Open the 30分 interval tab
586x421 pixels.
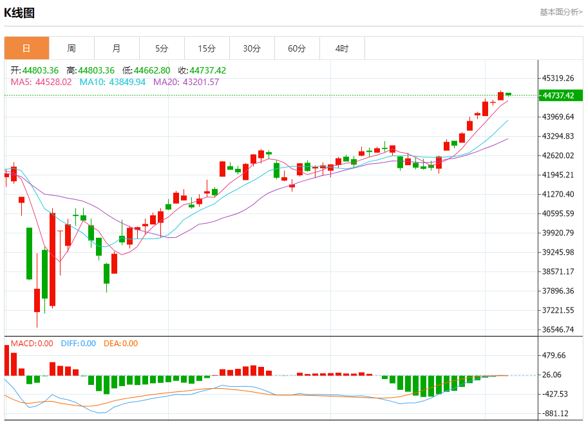tap(252, 48)
